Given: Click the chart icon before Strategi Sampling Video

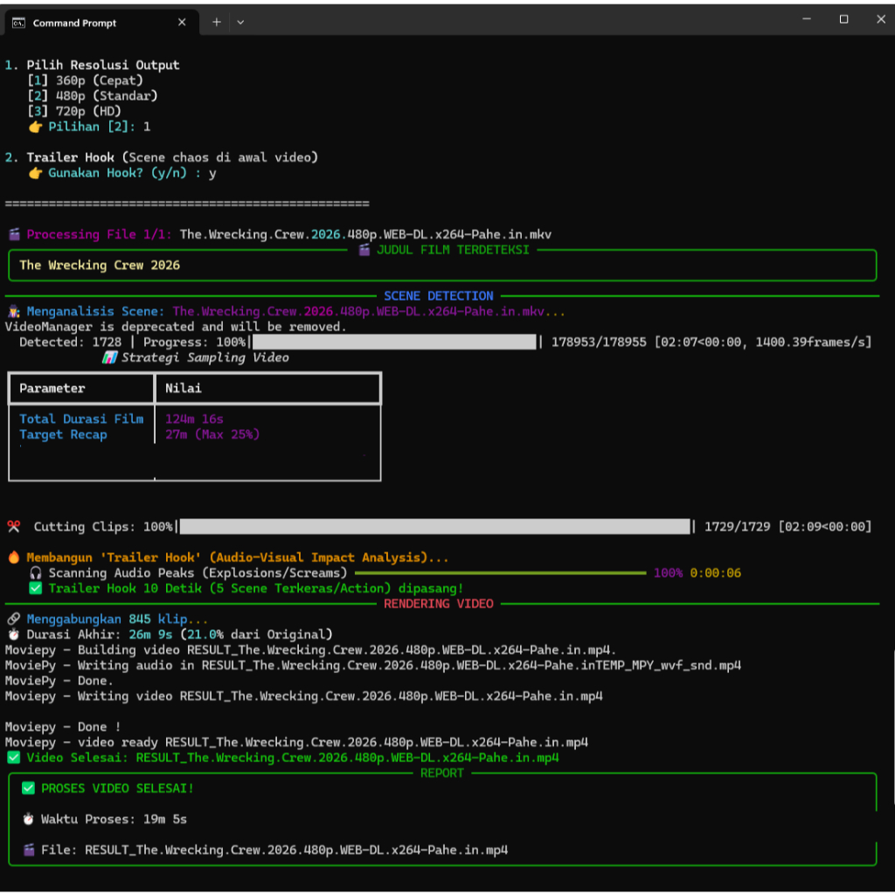Looking at the screenshot, I should coord(109,357).
